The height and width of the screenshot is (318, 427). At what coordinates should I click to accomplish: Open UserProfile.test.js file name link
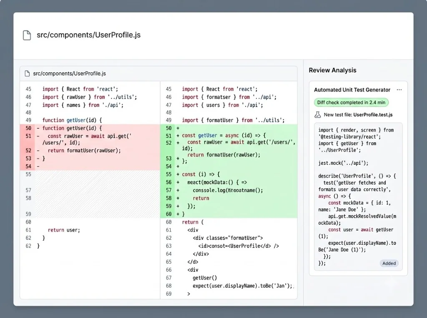pos(373,115)
